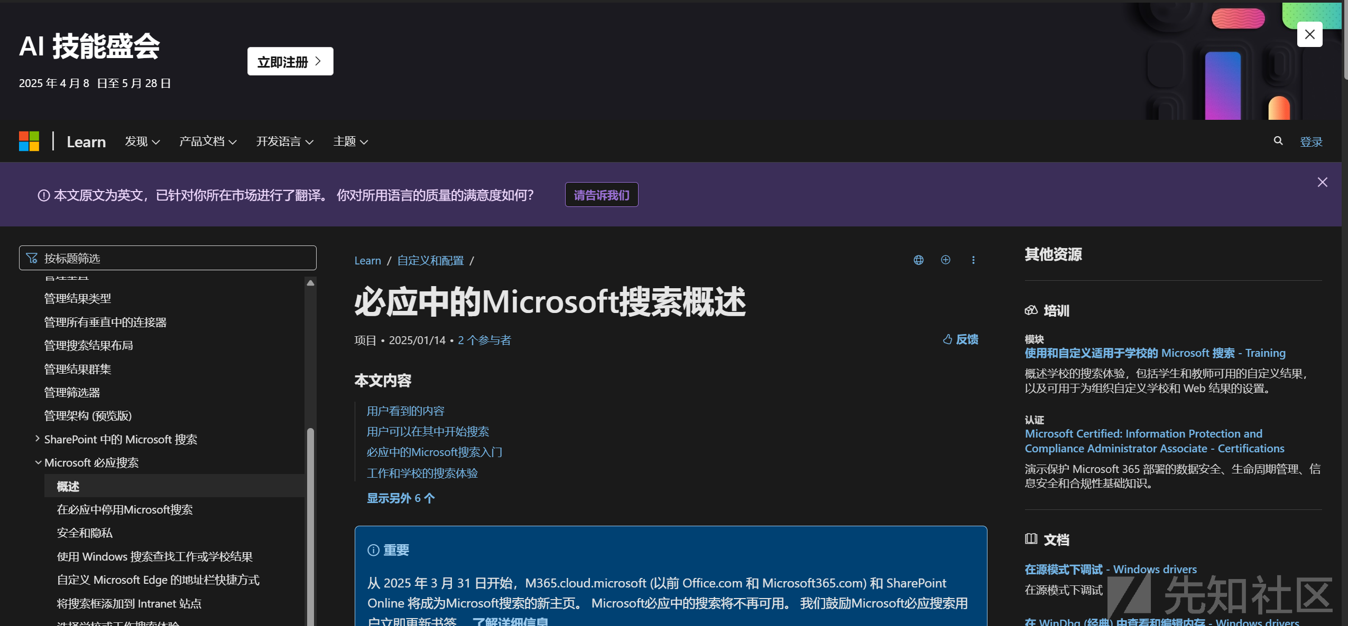Collapse the Microsoft 必应搜索 tree node

coord(38,462)
